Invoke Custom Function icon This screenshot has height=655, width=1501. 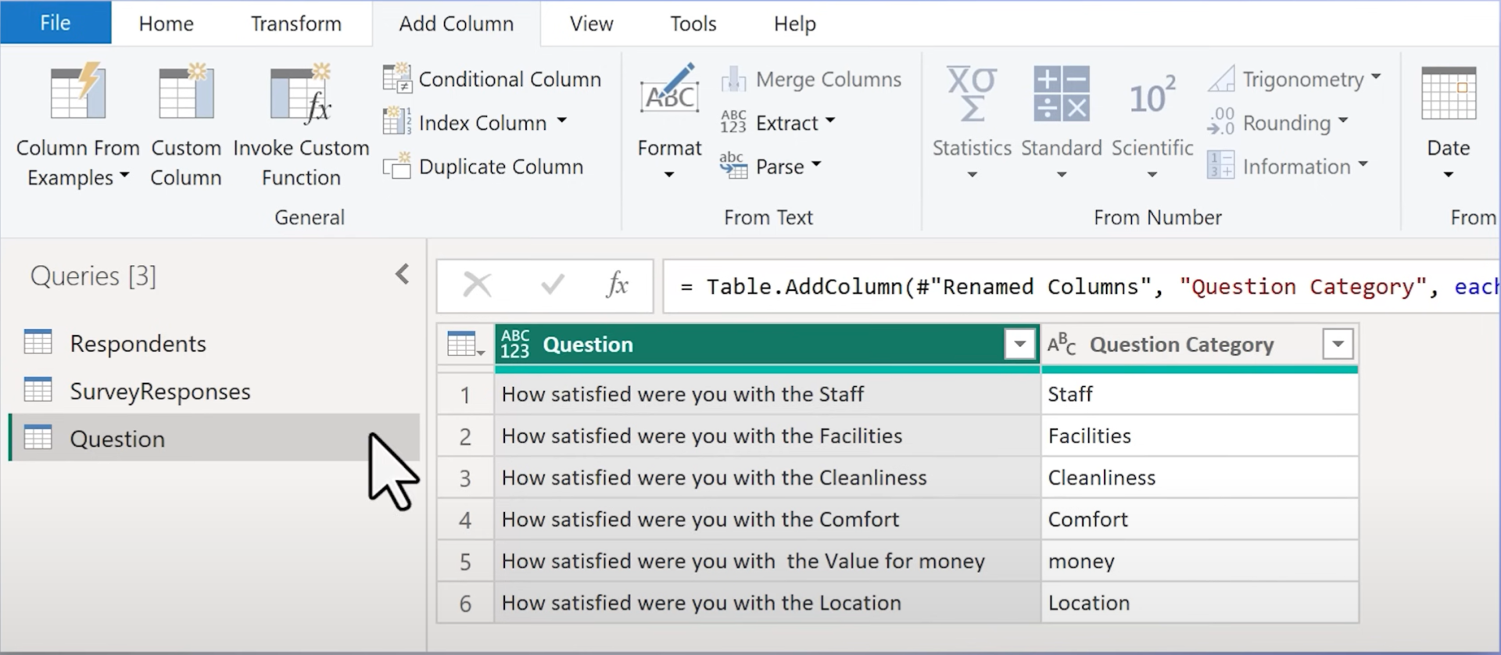pos(301,93)
